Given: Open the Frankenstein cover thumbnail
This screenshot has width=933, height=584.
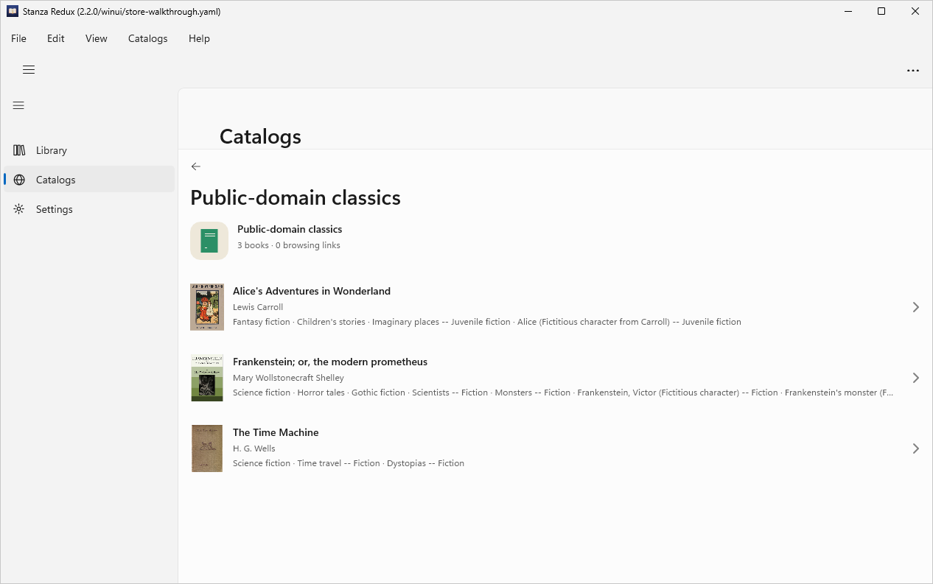Looking at the screenshot, I should (x=207, y=378).
